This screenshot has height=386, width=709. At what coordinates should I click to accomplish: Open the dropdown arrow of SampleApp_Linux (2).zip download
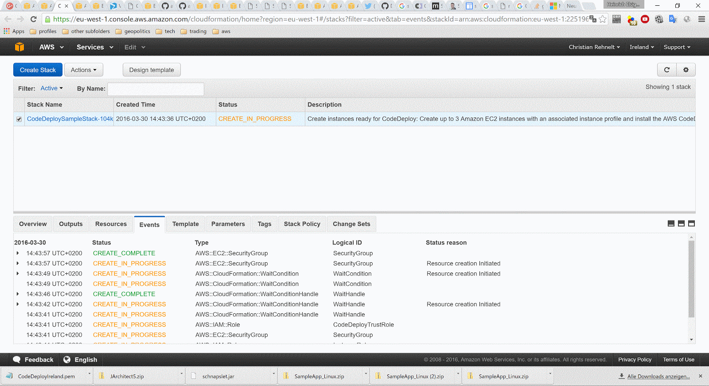[458, 374]
